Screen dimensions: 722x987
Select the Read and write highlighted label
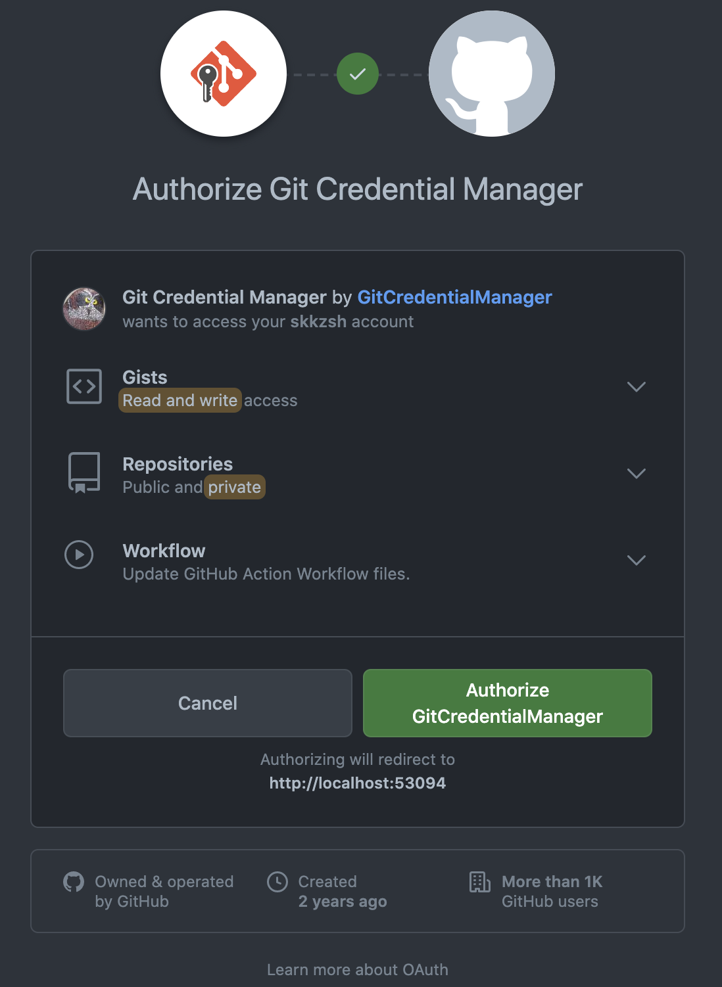point(180,400)
